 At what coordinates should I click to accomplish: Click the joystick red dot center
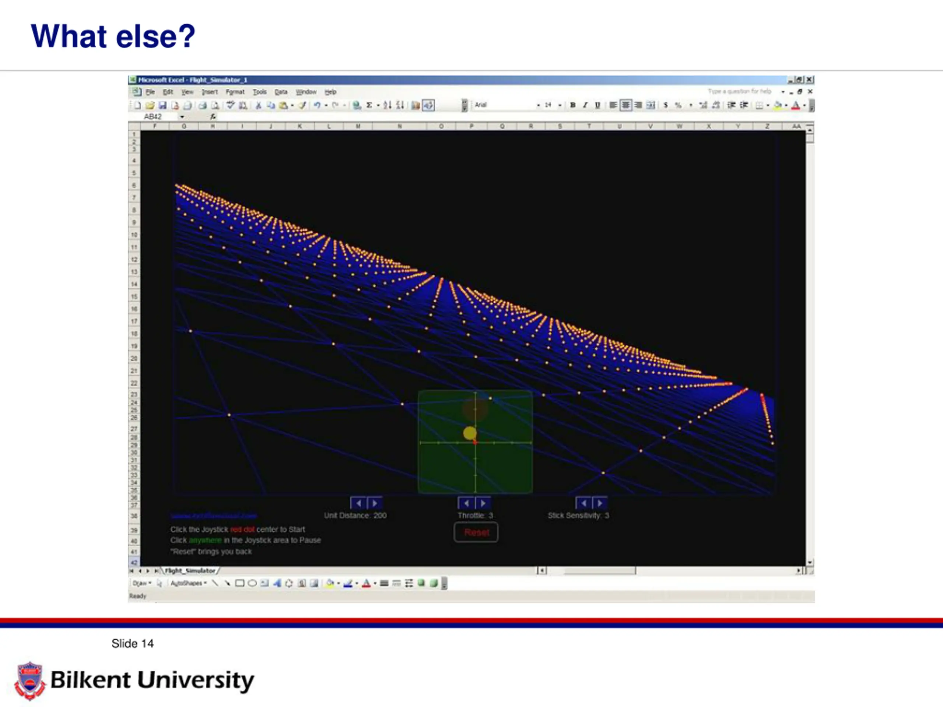pos(475,443)
